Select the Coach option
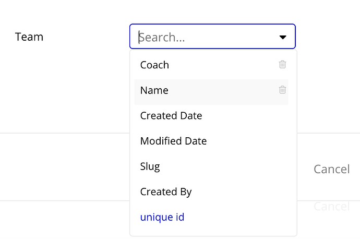Viewport: 360px width, 251px height. (x=154, y=65)
